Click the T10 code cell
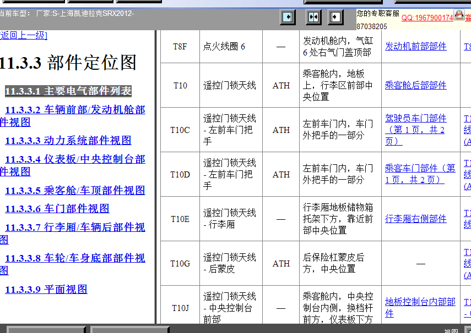This screenshot has width=471, height=333. click(180, 85)
